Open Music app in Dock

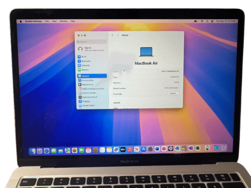[x=130, y=150]
